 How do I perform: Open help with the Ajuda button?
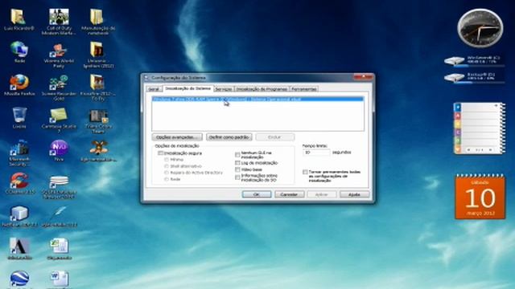pyautogui.click(x=354, y=194)
